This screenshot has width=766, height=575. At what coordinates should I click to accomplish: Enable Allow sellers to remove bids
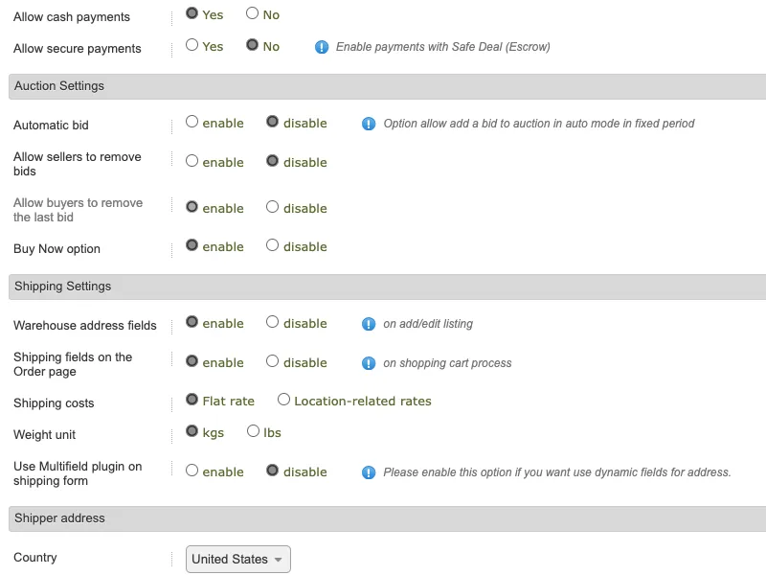coord(192,160)
